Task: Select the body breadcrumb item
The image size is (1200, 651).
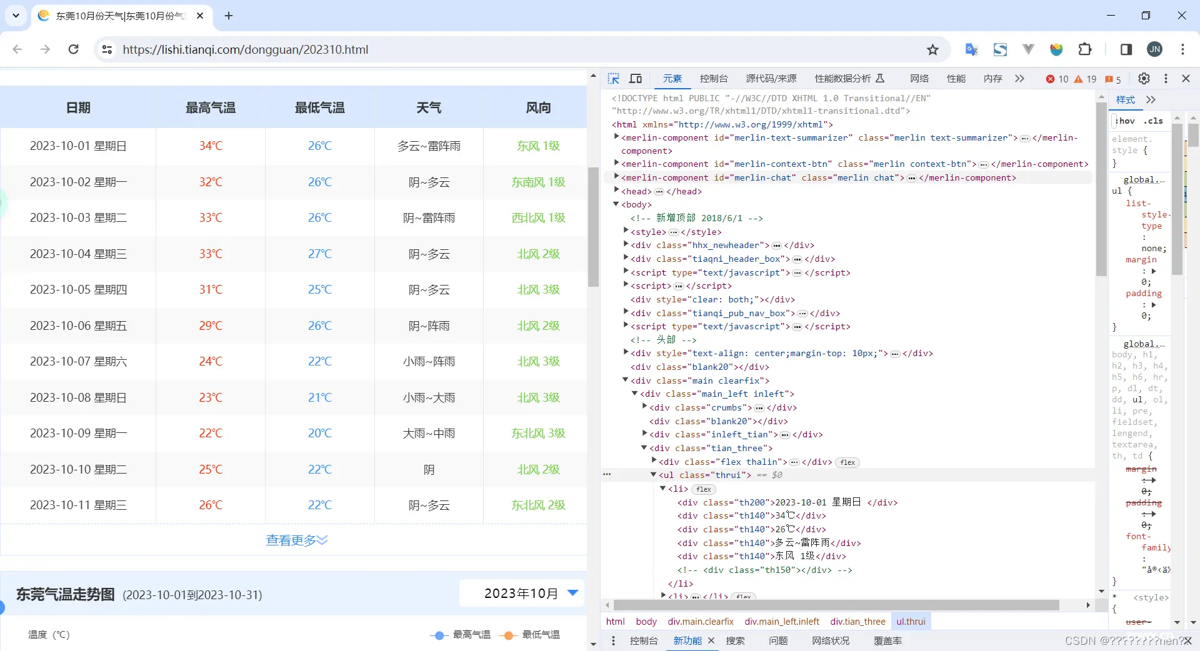Action: [646, 622]
